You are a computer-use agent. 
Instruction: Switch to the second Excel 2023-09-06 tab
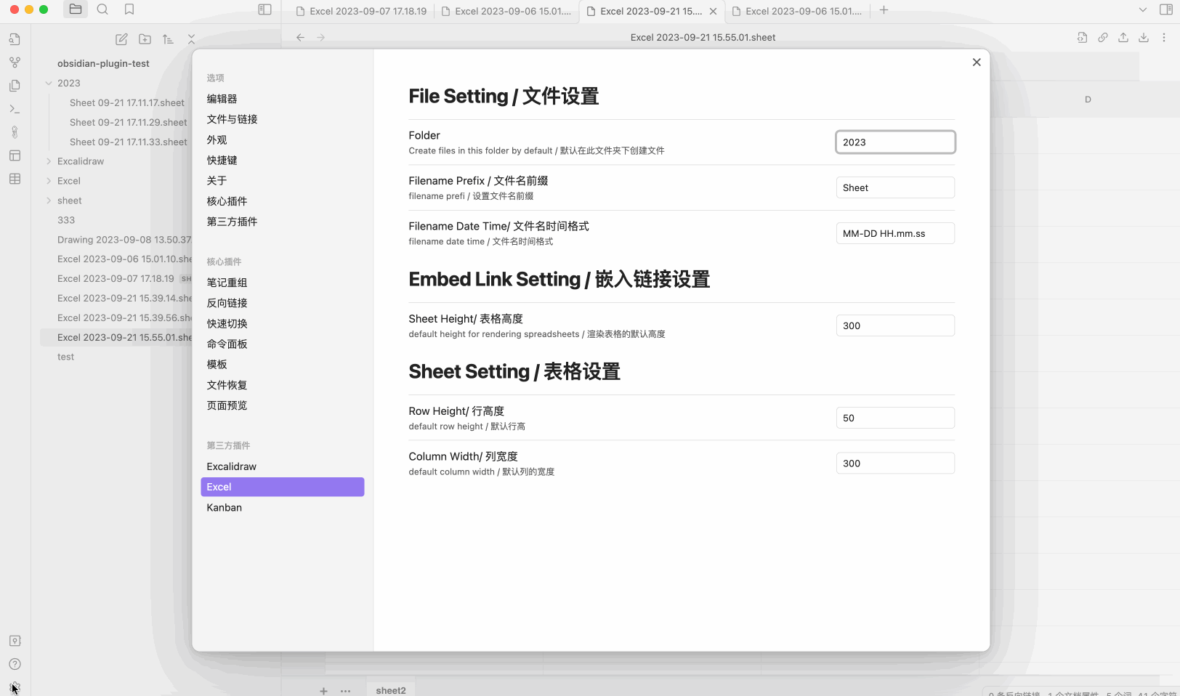506,11
